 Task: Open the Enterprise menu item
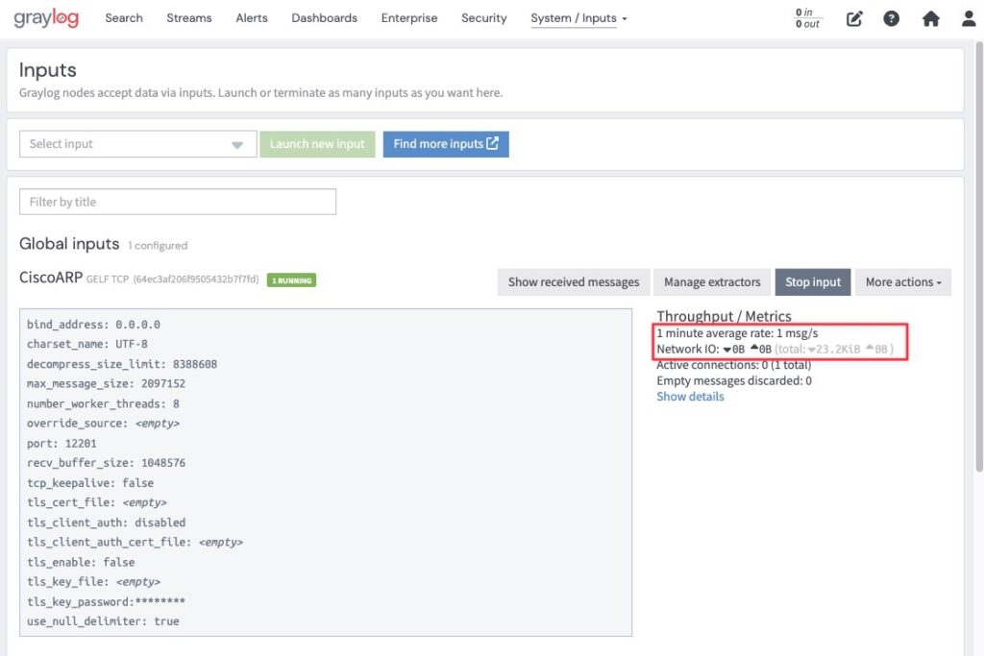409,18
